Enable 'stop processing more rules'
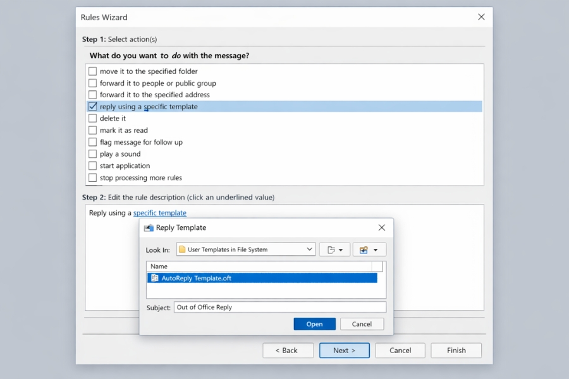 (x=93, y=178)
